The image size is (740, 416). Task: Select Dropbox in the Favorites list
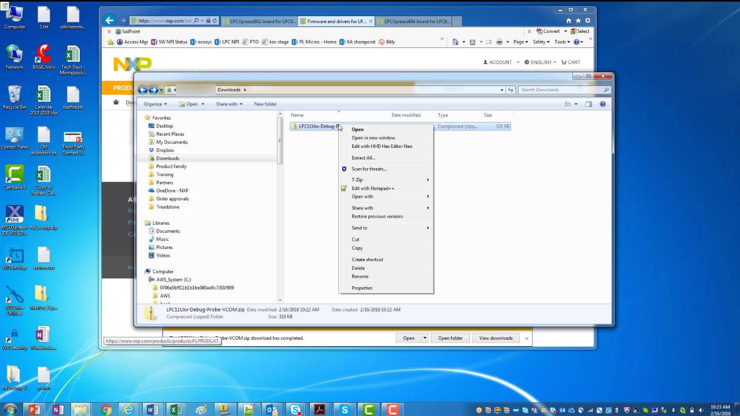tap(165, 150)
